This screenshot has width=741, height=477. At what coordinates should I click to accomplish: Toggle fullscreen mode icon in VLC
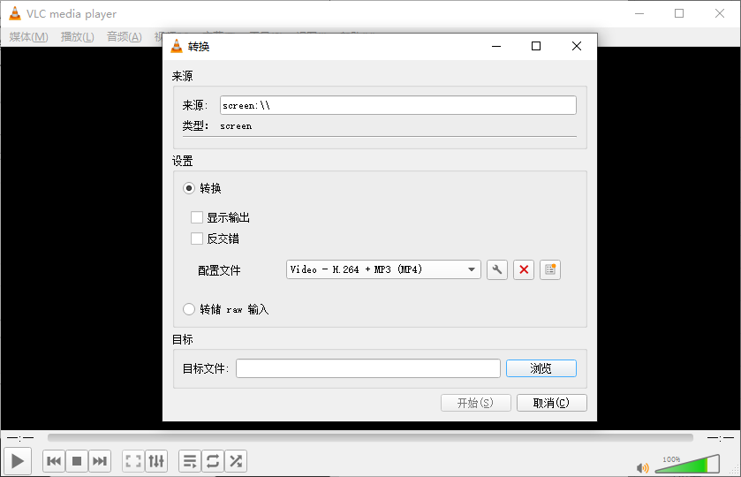pyautogui.click(x=133, y=461)
